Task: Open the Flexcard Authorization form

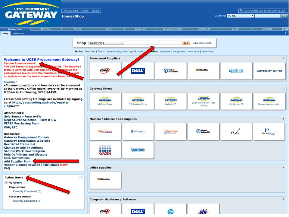Action: (x=269, y=101)
